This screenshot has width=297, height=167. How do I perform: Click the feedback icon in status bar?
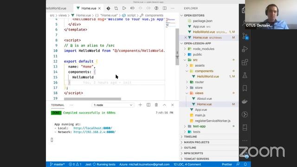(x=238, y=164)
